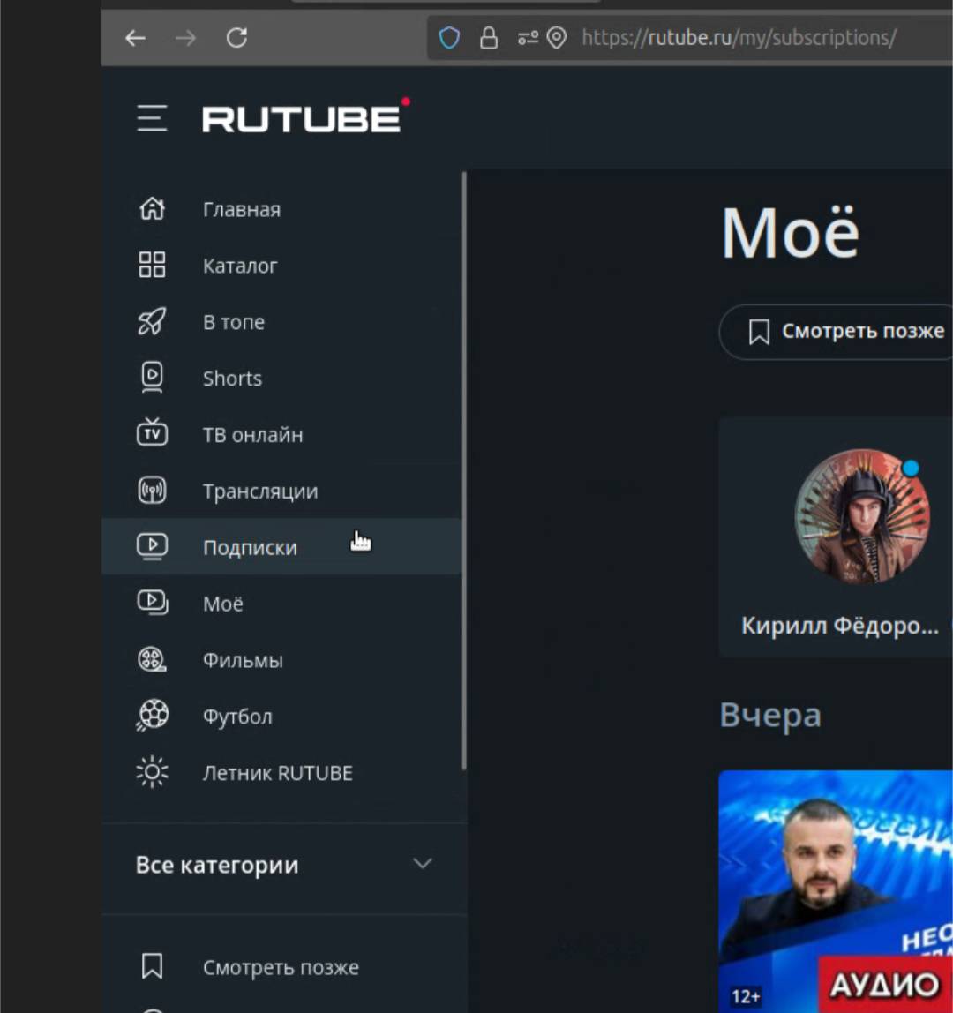
Task: Expand Все категории chevron
Action: point(423,864)
